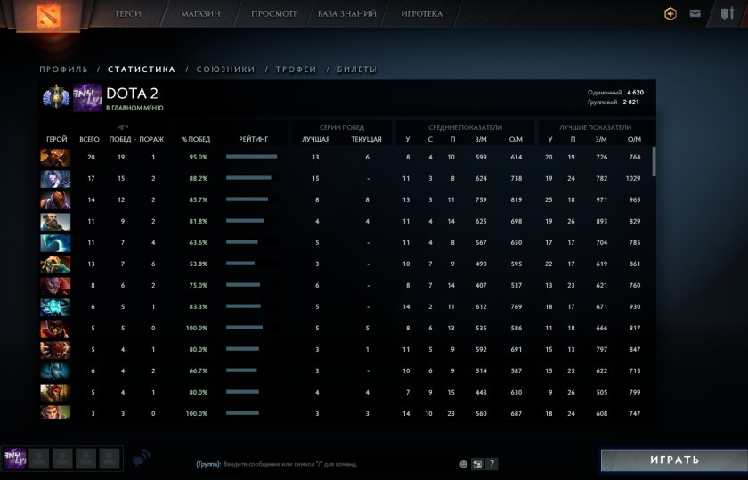Viewport: 748px width, 480px height.
Task: Open the mail inbox icon
Action: tap(695, 13)
